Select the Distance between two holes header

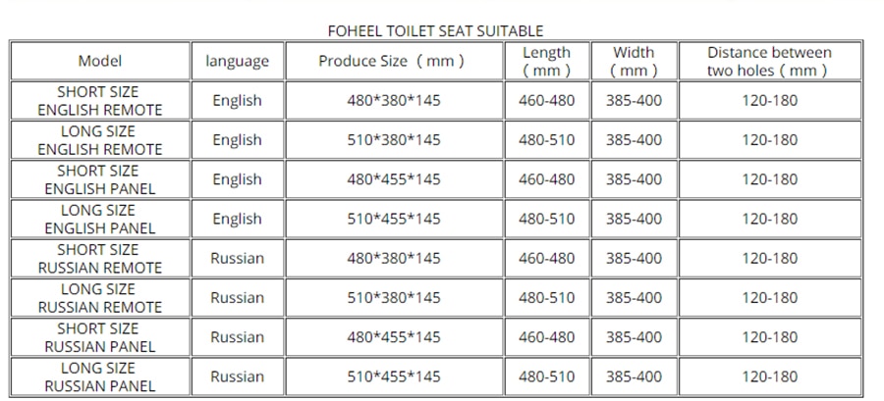pyautogui.click(x=770, y=61)
